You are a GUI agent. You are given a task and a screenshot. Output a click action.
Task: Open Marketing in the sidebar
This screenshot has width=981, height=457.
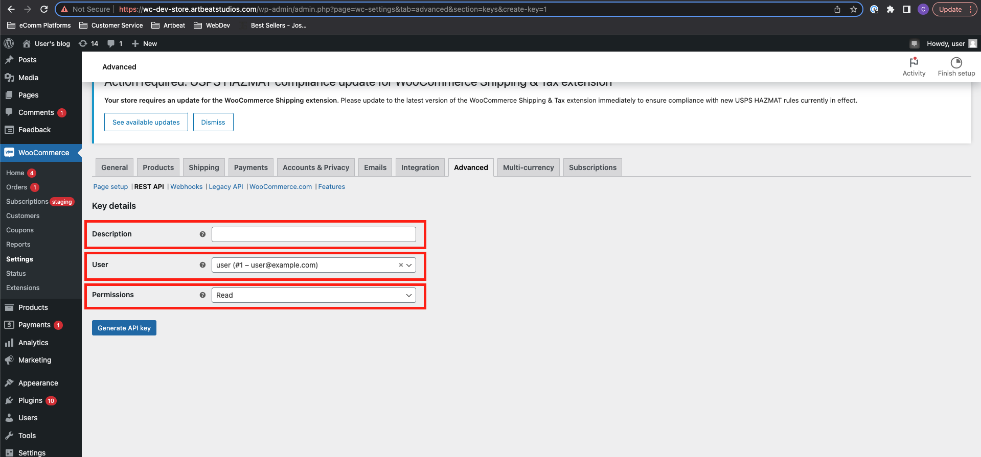pos(41,360)
